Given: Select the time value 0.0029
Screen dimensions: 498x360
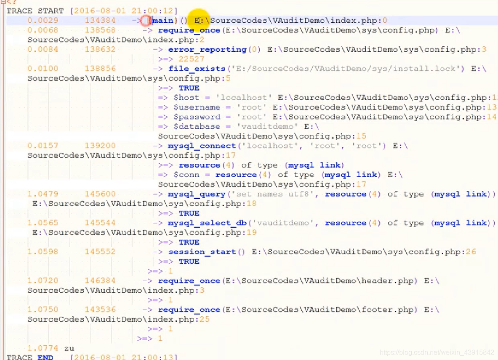Looking at the screenshot, I should (43, 21).
